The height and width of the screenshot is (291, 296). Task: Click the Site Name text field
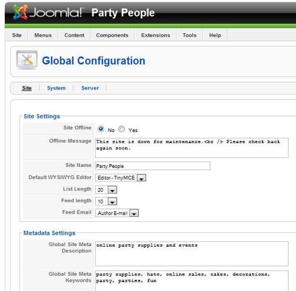(153, 166)
